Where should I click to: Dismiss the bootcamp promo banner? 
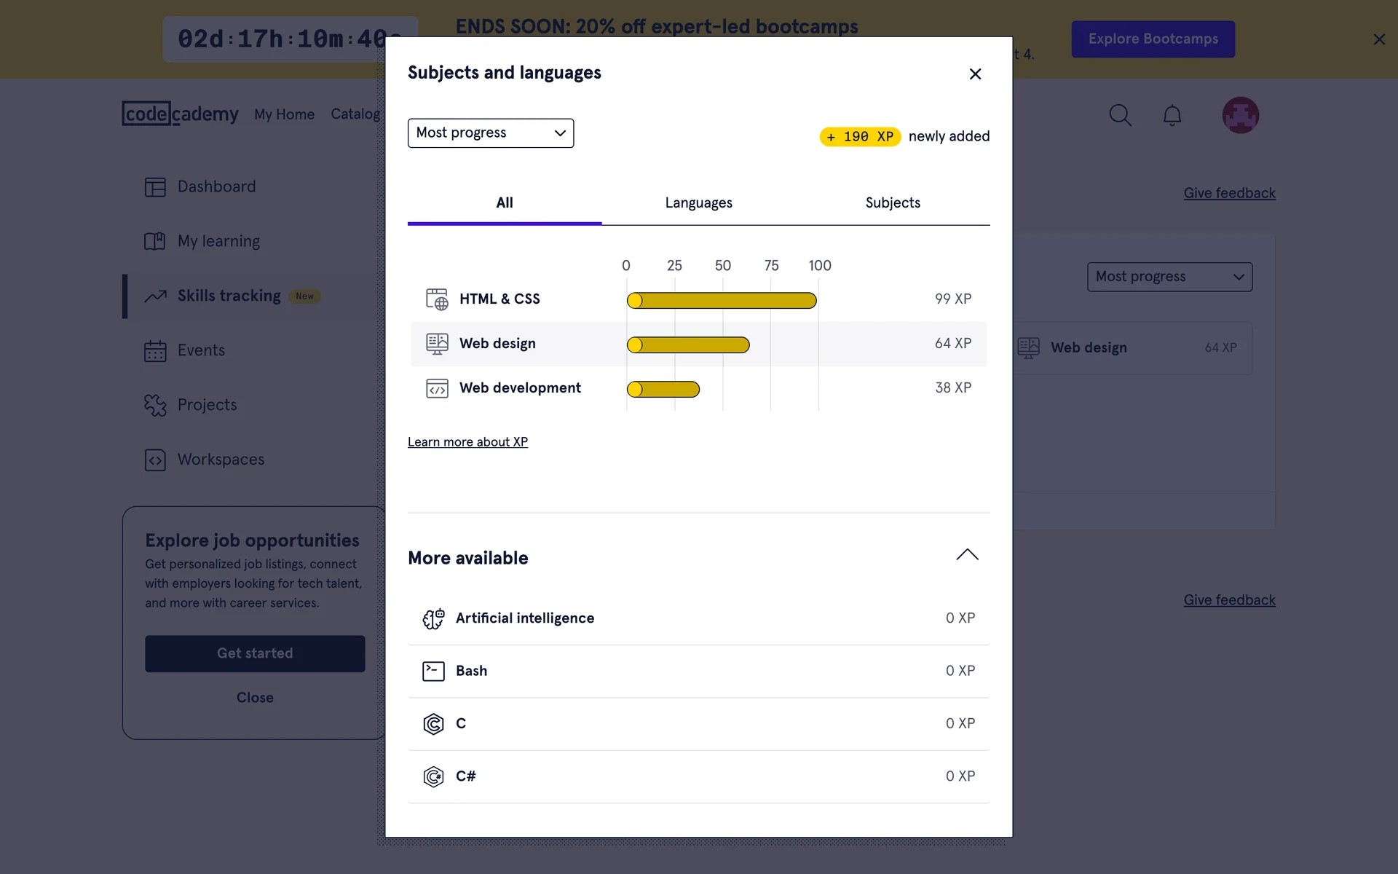(x=1378, y=39)
